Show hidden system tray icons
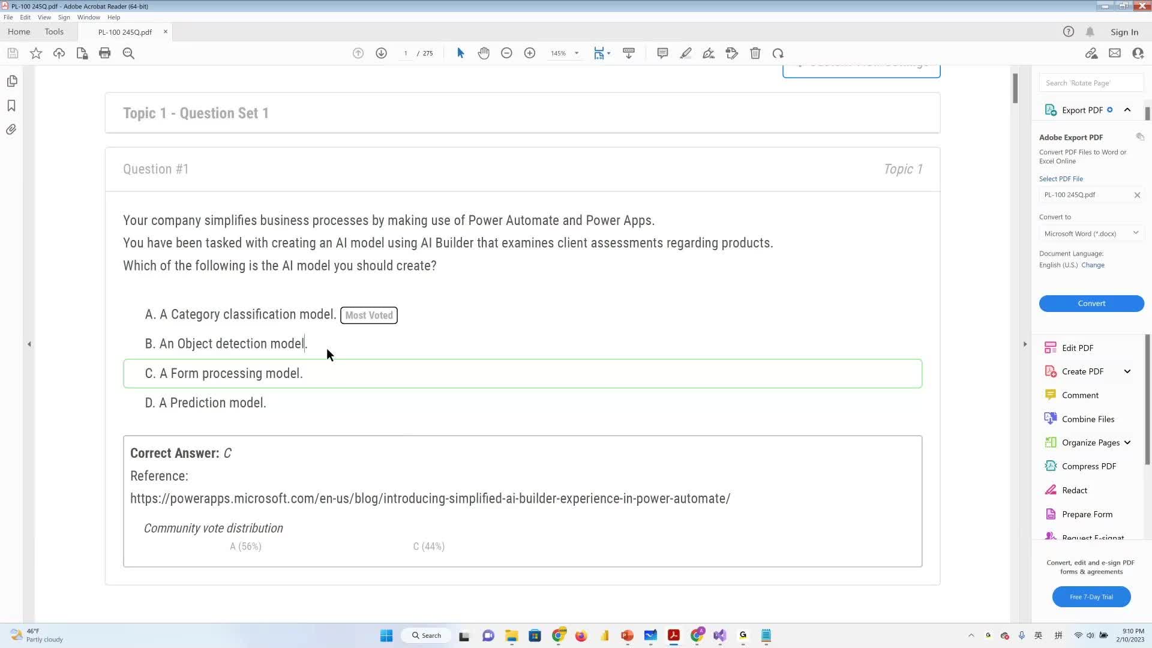Viewport: 1152px width, 648px height. pos(971,635)
